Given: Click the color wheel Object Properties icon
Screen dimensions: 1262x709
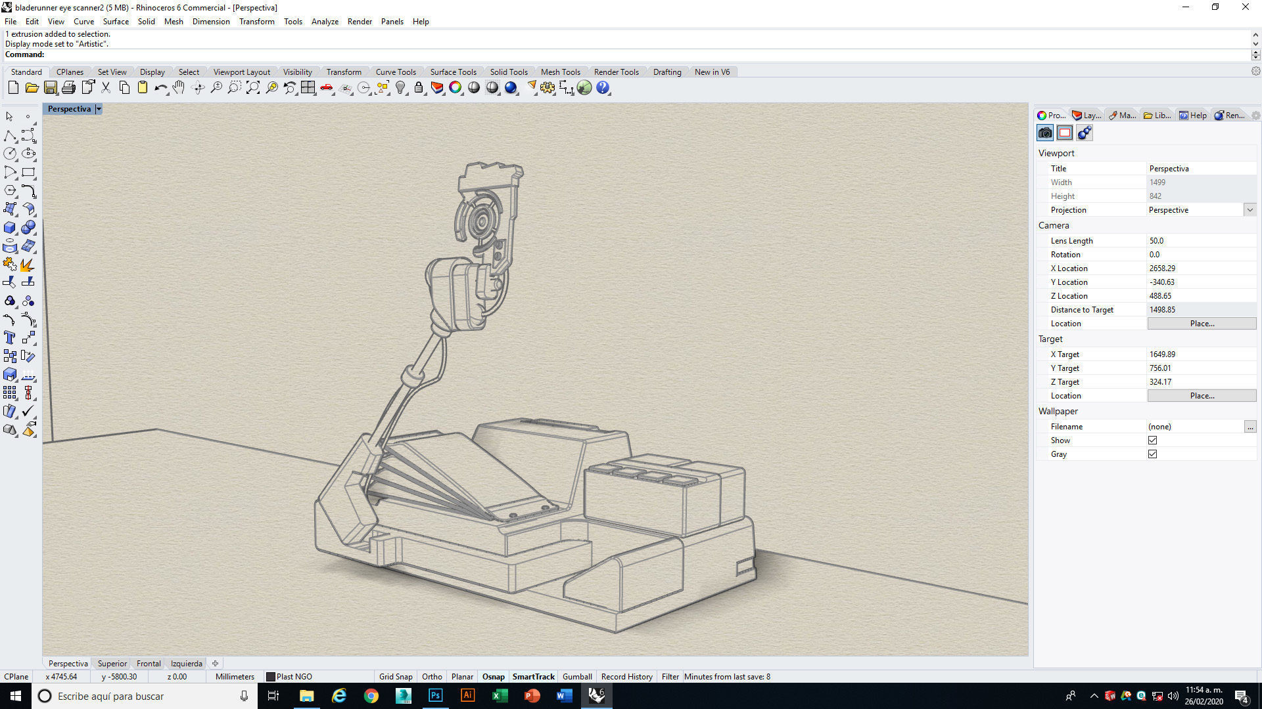Looking at the screenshot, I should pyautogui.click(x=456, y=87).
